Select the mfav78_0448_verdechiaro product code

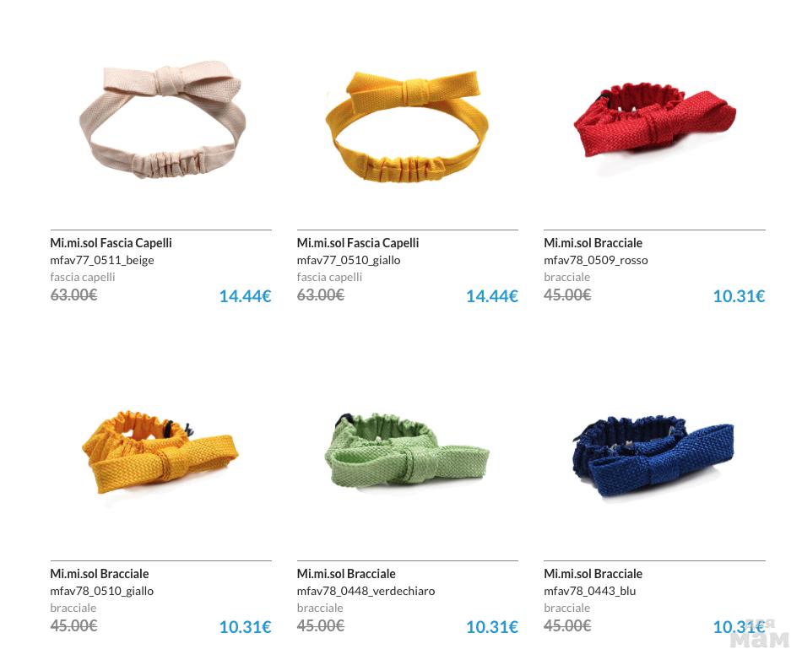(366, 591)
